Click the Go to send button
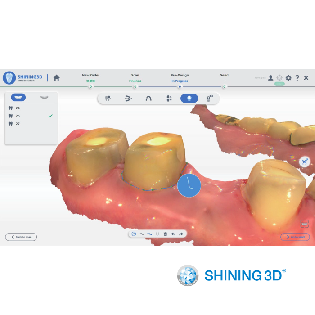This screenshot has height=315, width=315. click(x=295, y=237)
